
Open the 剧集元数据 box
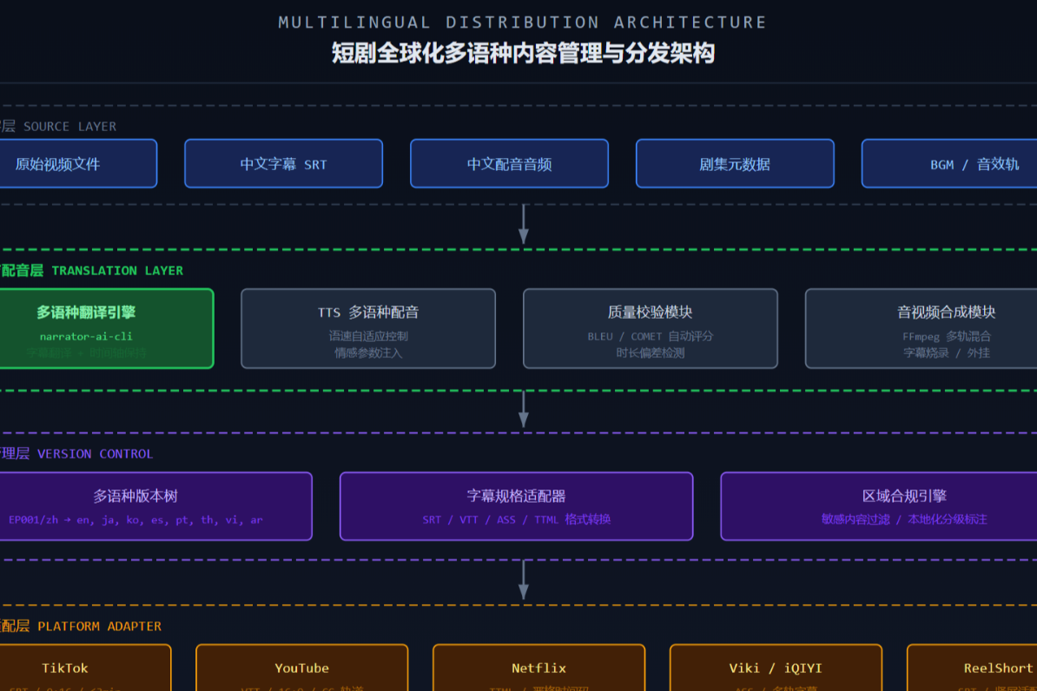[x=735, y=163]
